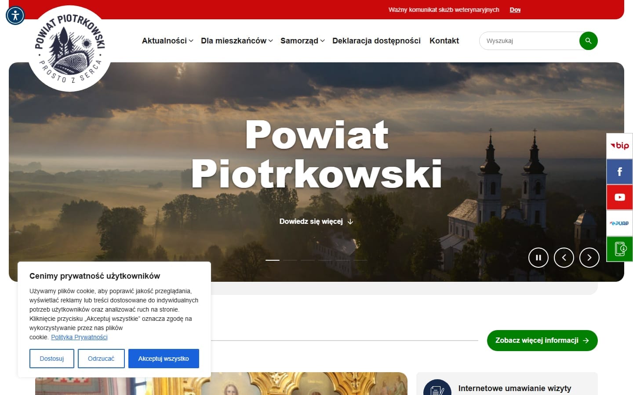Open the Facebook side icon
The image size is (633, 395).
(x=619, y=172)
